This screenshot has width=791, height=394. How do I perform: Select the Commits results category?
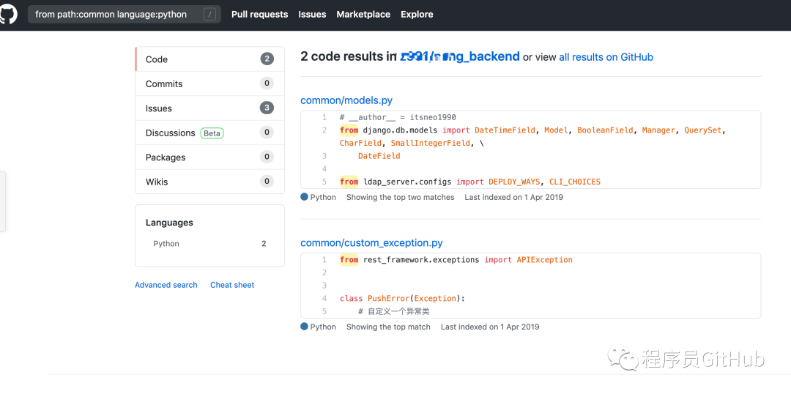164,84
